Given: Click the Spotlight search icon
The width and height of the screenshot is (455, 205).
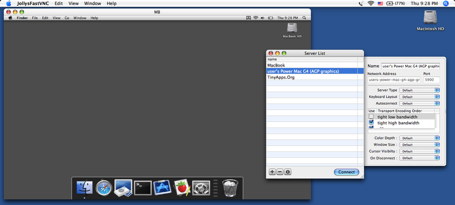Looking at the screenshot, I should (x=446, y=3).
